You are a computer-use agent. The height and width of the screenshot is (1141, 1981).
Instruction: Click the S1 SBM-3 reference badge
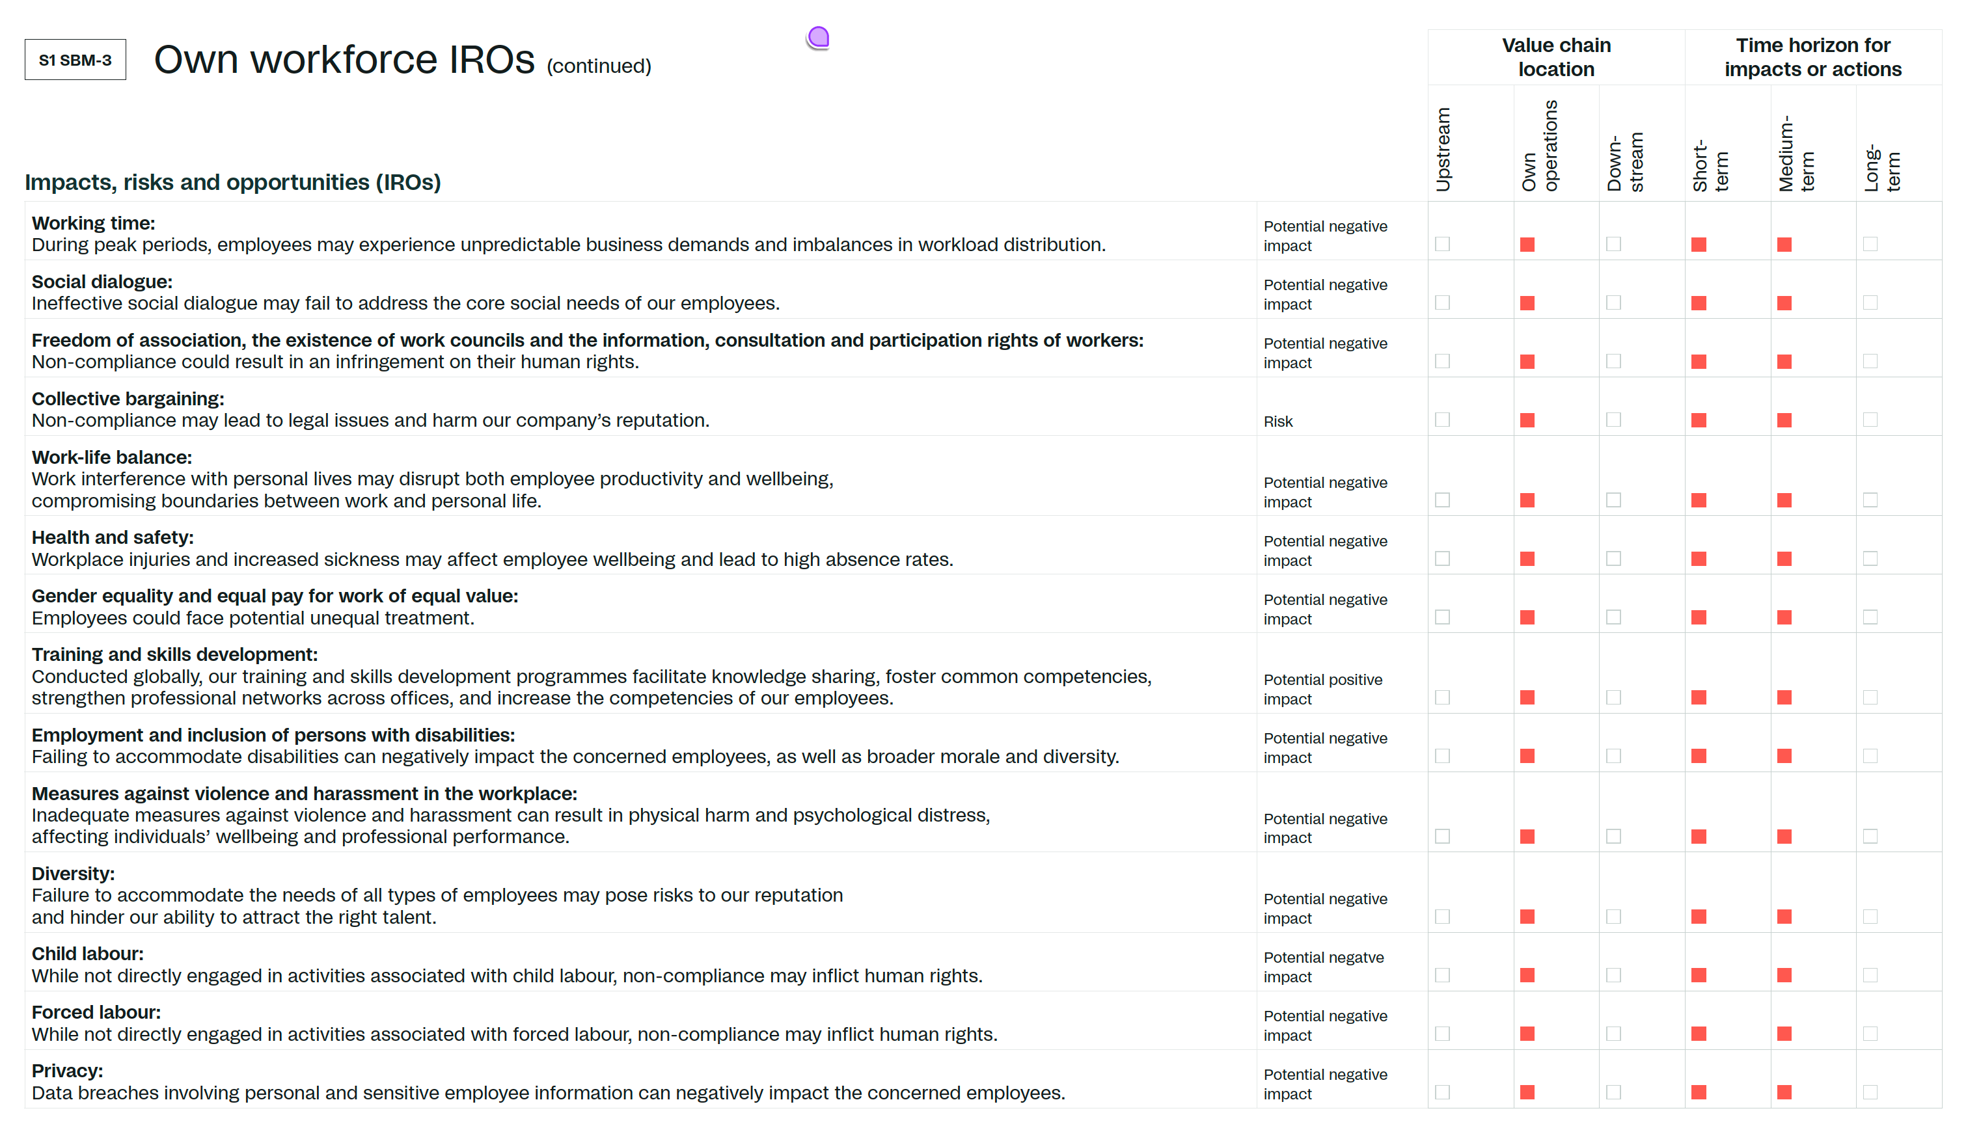(75, 60)
